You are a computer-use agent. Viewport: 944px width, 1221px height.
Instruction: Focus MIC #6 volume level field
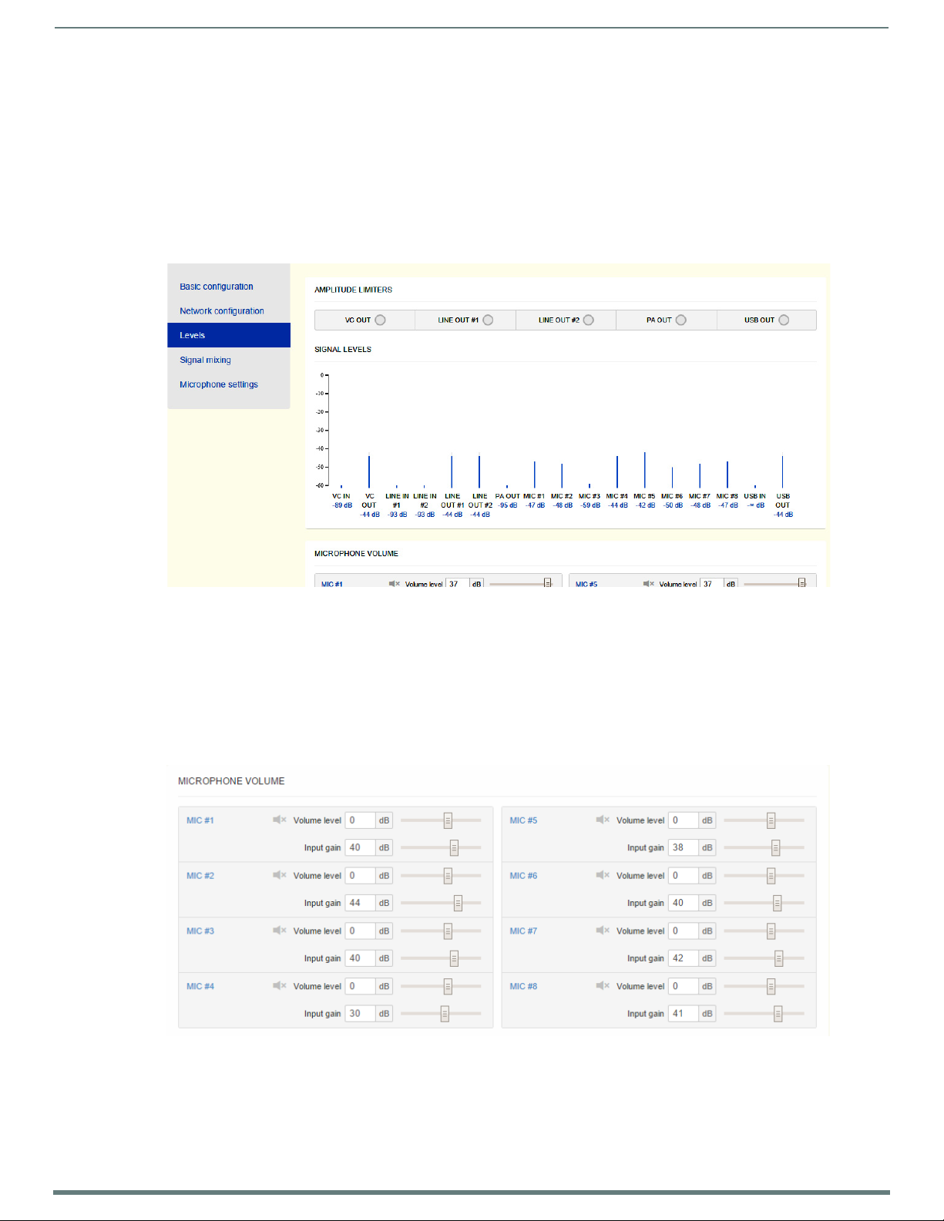[x=683, y=876]
